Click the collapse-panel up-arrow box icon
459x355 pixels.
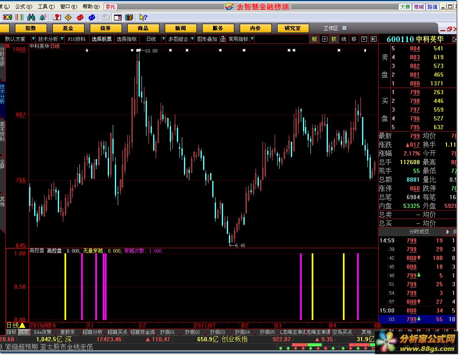(364, 39)
